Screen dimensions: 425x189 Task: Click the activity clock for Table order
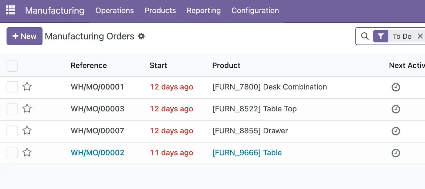[396, 153]
